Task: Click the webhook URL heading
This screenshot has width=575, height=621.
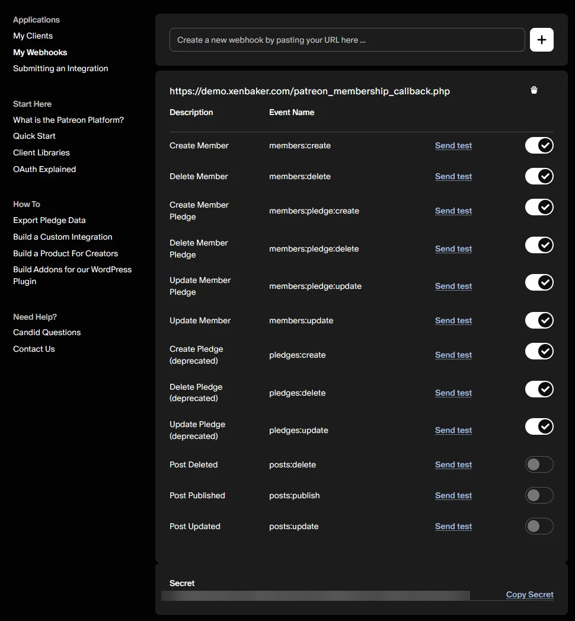Action: 309,91
